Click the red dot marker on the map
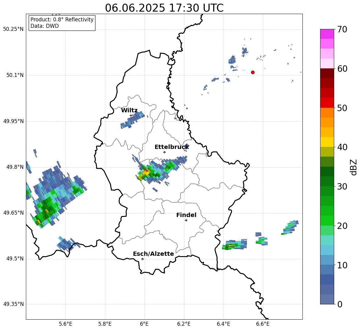Viewport: 361px width, 330px height. point(253,72)
